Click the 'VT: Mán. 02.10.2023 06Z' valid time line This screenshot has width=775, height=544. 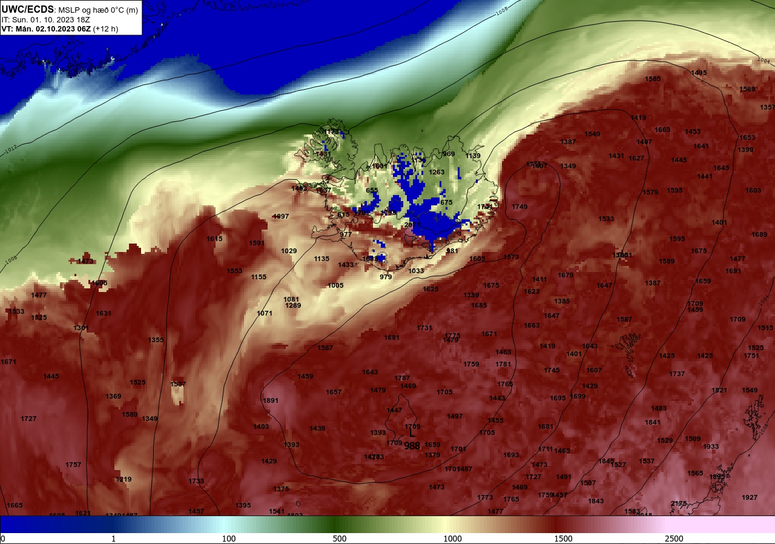click(x=46, y=28)
